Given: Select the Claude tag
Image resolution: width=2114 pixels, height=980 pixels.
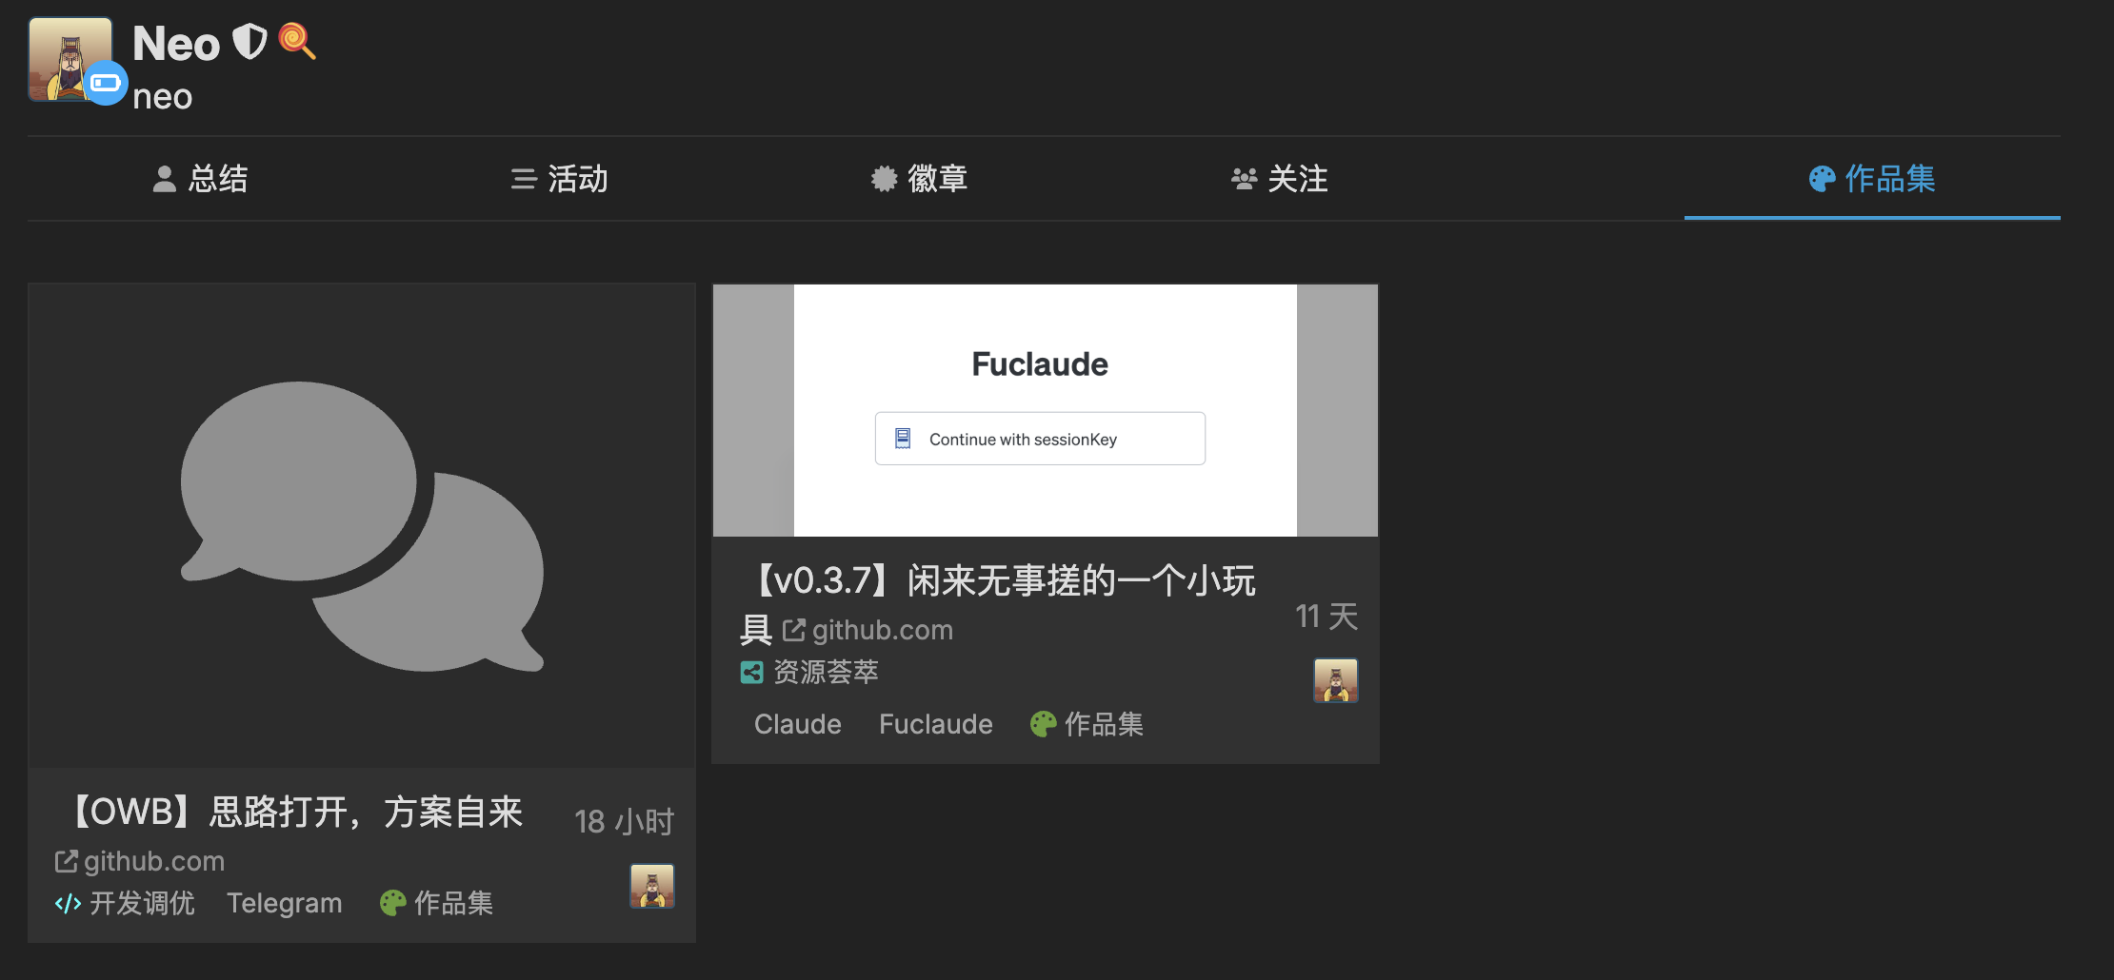Looking at the screenshot, I should (798, 724).
